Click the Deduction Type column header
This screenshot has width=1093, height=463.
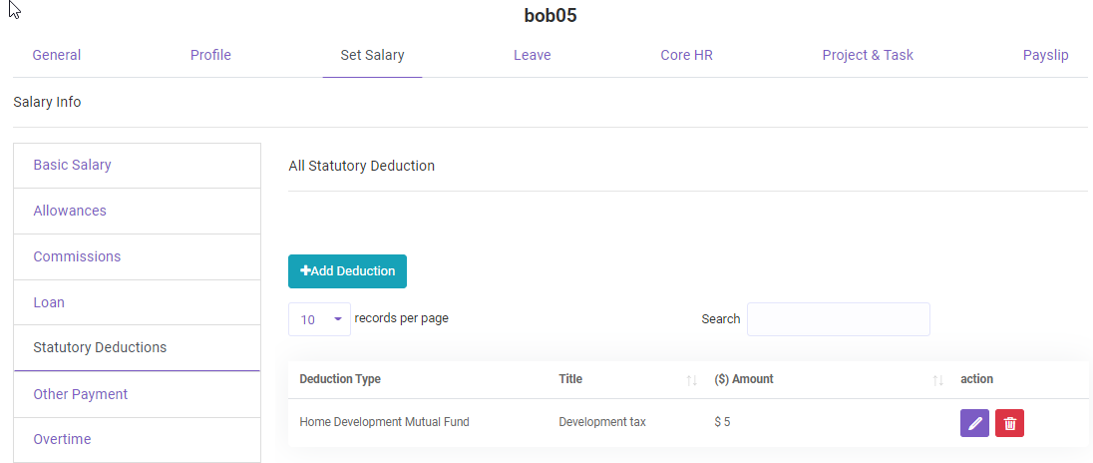coord(340,380)
